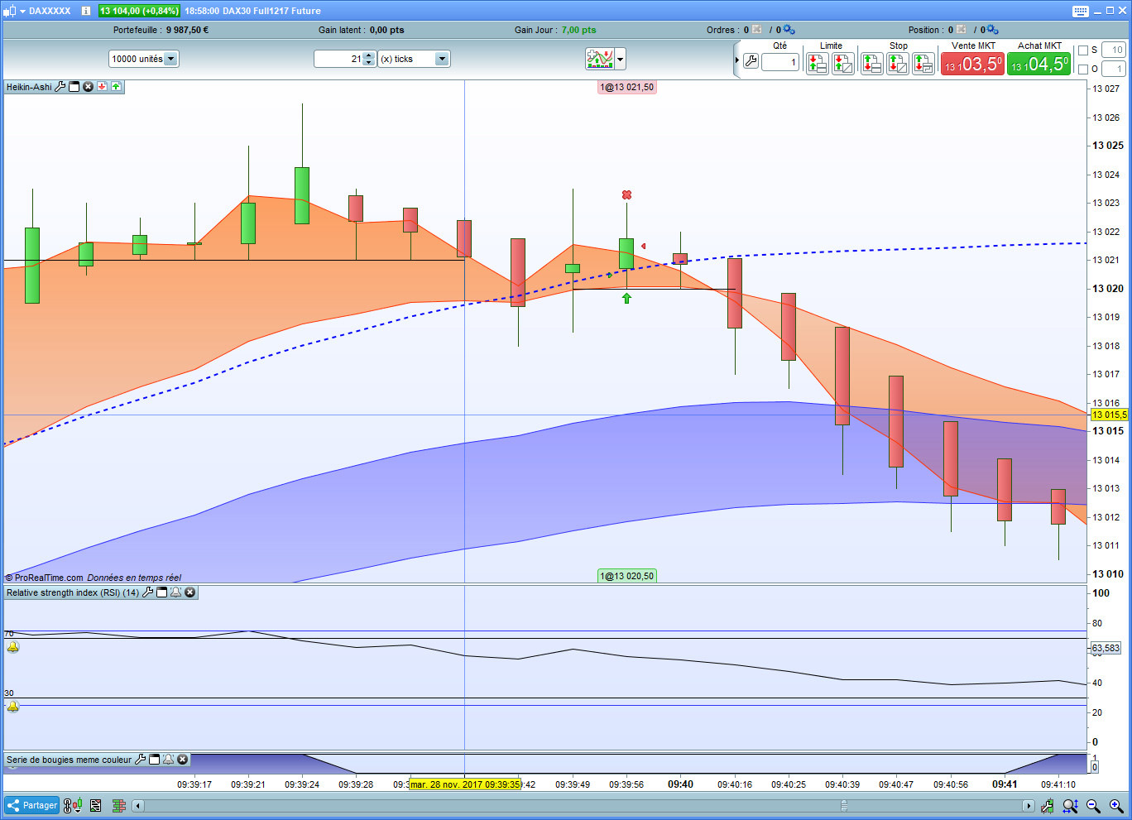The height and width of the screenshot is (820, 1132).
Task: Place second Stop order icon
Action: pos(898,63)
